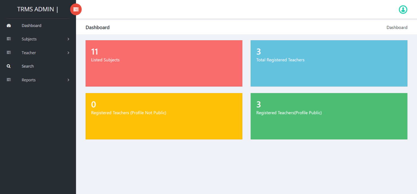
Task: Expand the Reports submenu chevron
Action: [x=68, y=80]
